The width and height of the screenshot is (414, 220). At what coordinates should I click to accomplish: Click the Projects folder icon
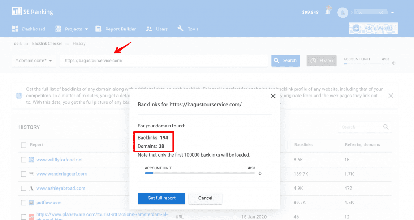coord(58,29)
